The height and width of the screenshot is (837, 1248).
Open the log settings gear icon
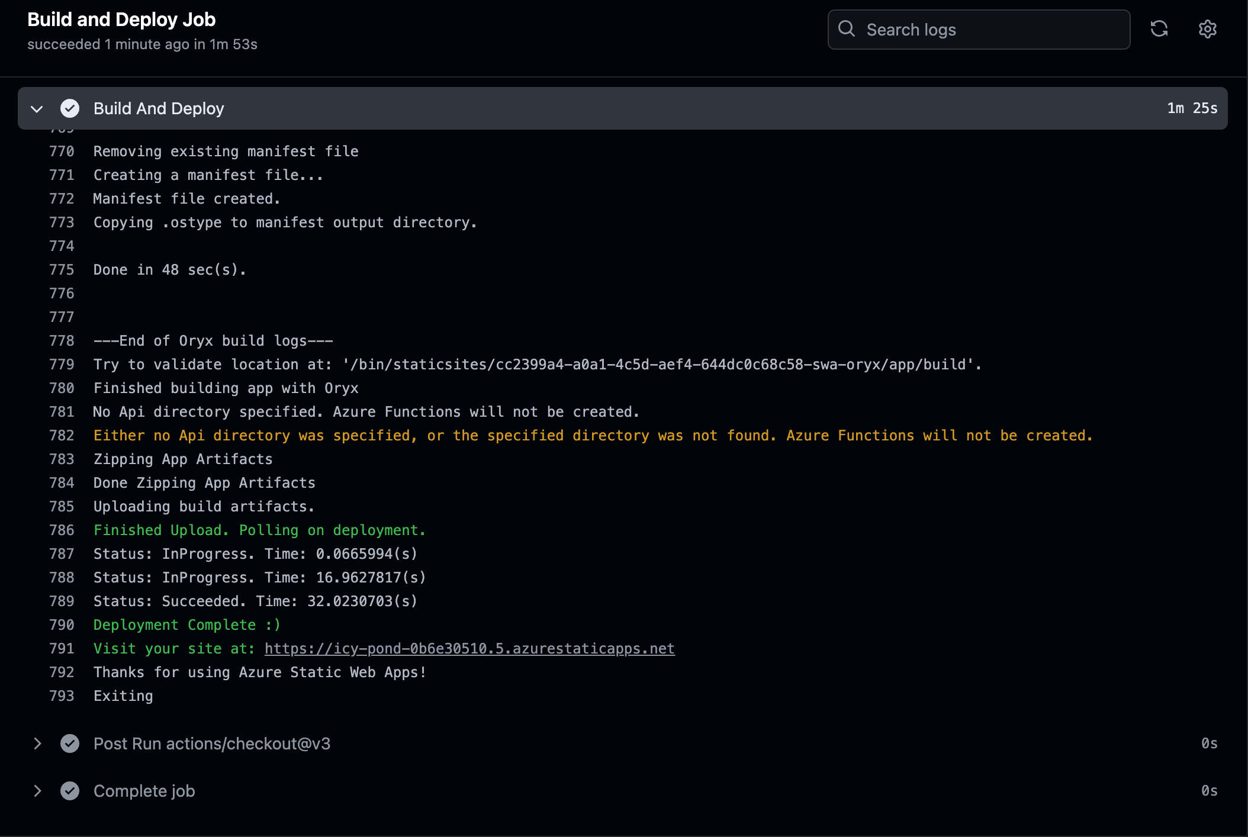1207,29
